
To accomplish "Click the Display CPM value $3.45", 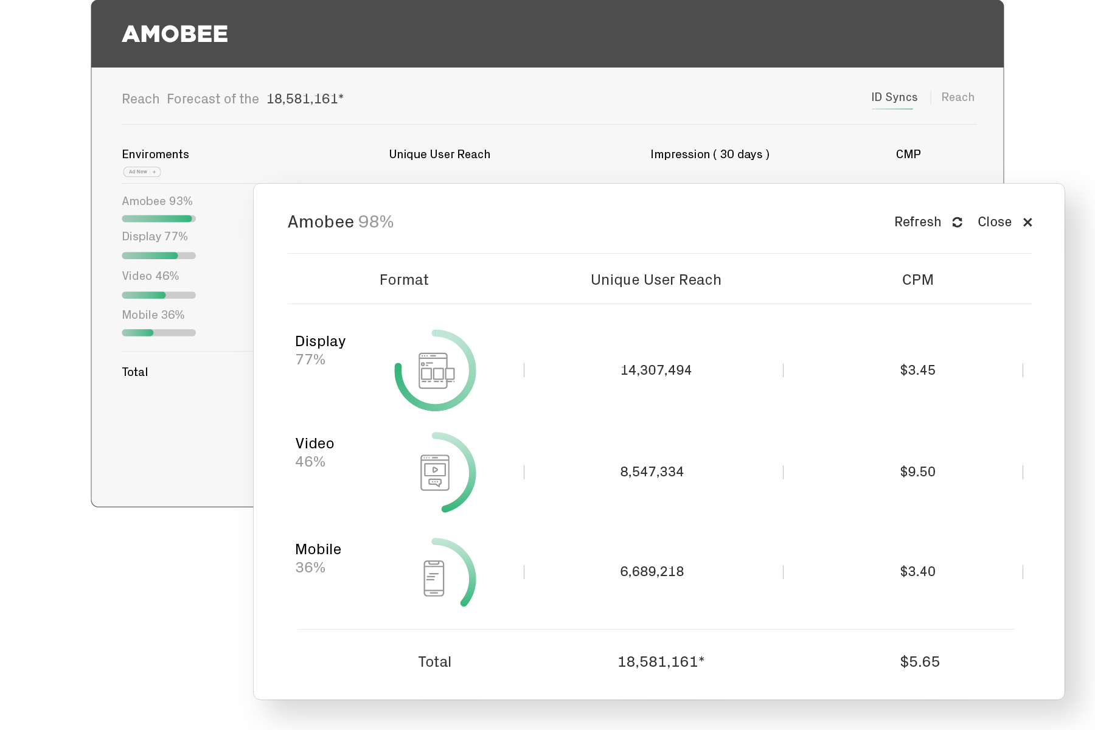I will pyautogui.click(x=917, y=370).
